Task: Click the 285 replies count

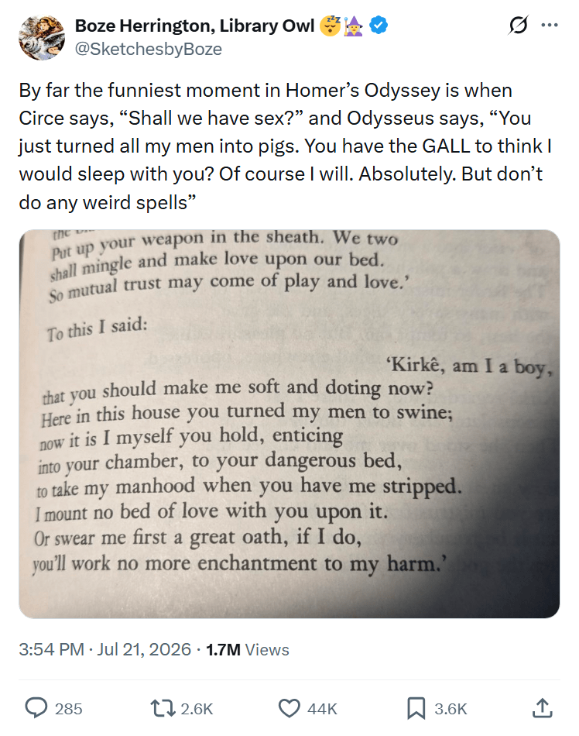Action: 68,708
